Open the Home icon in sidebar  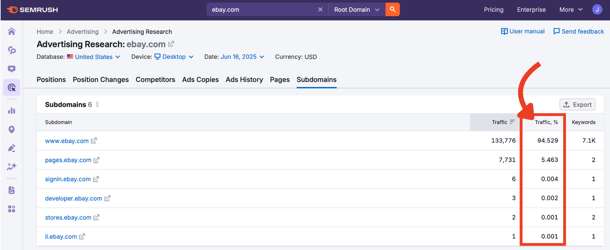click(x=11, y=31)
